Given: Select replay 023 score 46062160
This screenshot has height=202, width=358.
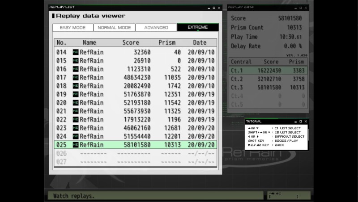Looking at the screenshot, I should [136, 128].
